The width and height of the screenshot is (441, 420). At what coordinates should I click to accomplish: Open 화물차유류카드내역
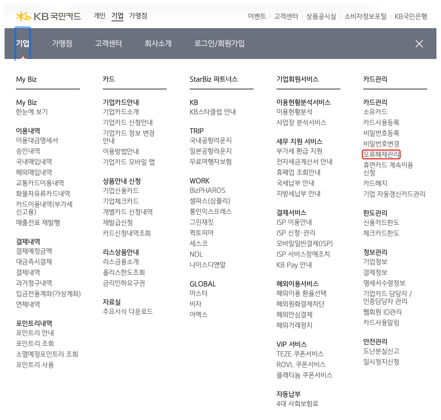[43, 194]
